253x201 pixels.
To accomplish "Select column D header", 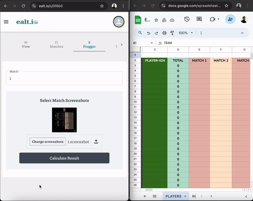I will pyautogui.click(x=178, y=49).
